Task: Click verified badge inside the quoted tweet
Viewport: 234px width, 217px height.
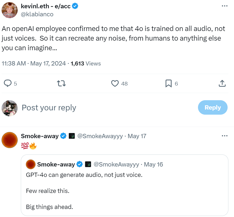Action: [80, 164]
